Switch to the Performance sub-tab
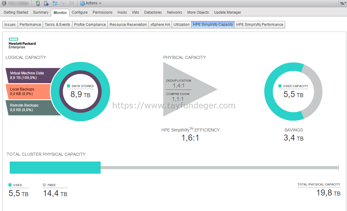The height and width of the screenshot is (211, 347). [x=30, y=25]
